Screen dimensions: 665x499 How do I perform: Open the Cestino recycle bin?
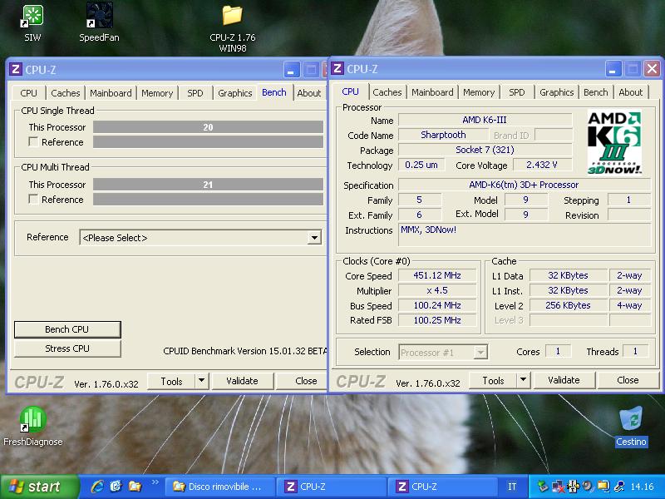tap(631, 420)
